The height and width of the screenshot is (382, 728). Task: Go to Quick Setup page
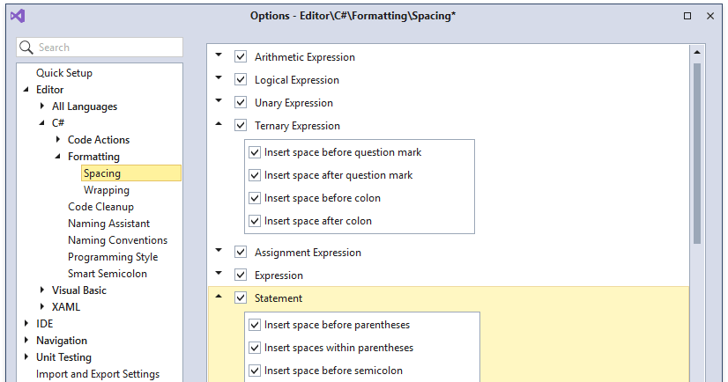click(x=64, y=73)
